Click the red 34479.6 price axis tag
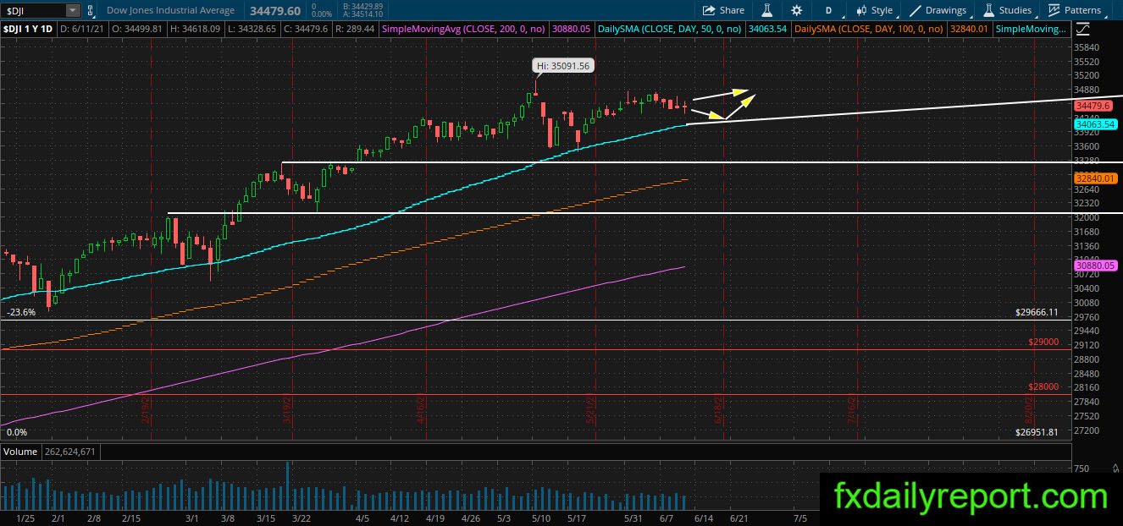This screenshot has height=526, width=1123. [x=1093, y=106]
